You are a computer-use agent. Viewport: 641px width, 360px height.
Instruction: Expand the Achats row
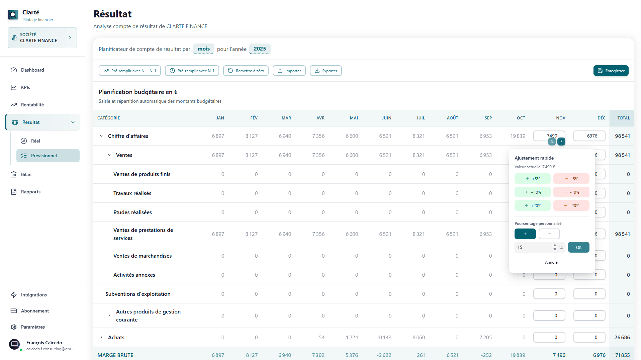pos(101,338)
